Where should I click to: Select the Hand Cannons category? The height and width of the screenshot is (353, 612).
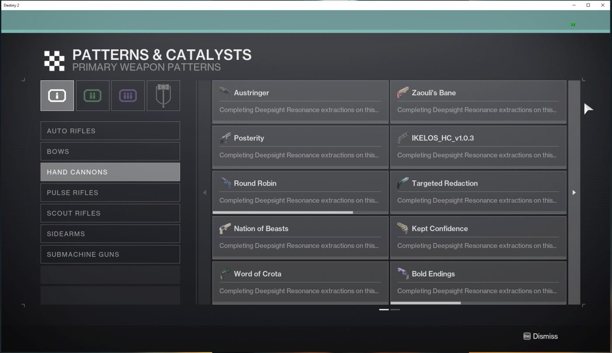(110, 172)
